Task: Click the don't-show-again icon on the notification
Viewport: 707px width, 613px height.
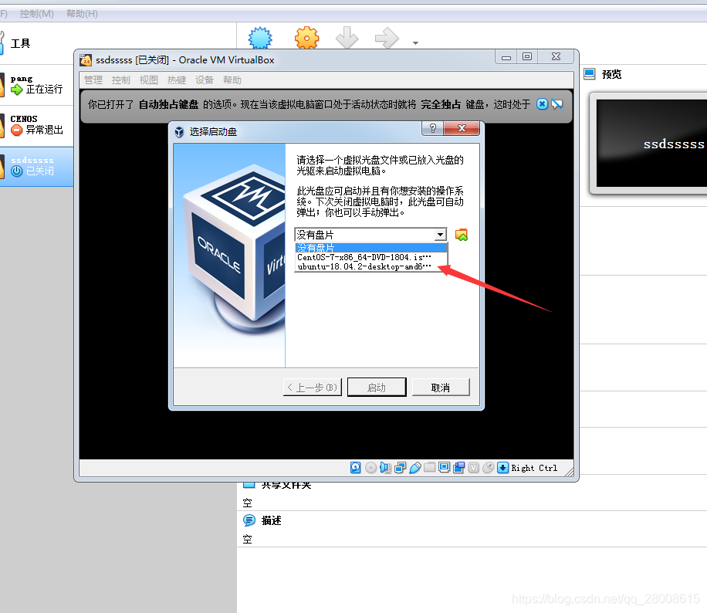Action: 557,104
